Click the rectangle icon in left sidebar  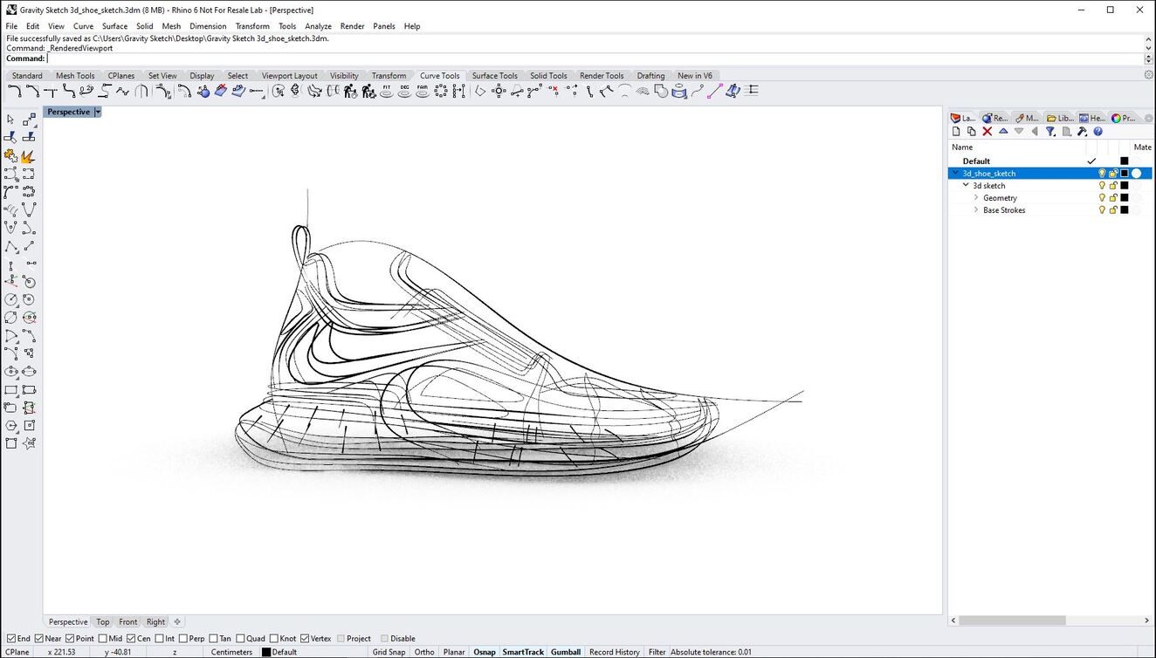[10, 390]
